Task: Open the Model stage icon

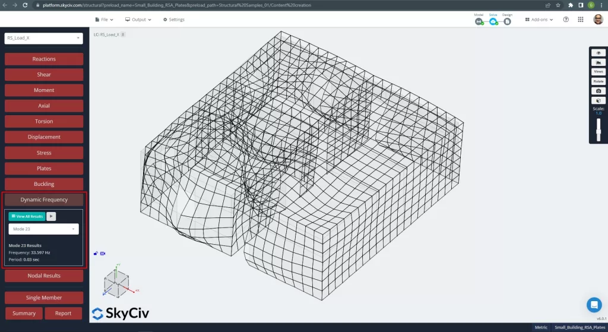Action: tap(479, 22)
